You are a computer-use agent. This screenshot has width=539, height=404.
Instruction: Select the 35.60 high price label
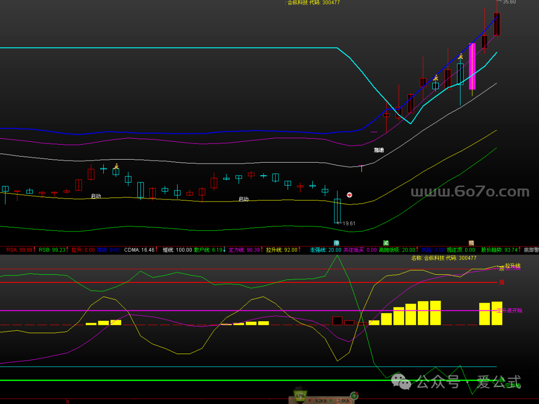(509, 2)
